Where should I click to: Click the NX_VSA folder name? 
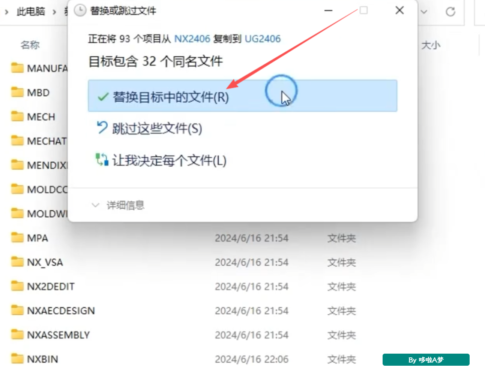click(x=45, y=262)
